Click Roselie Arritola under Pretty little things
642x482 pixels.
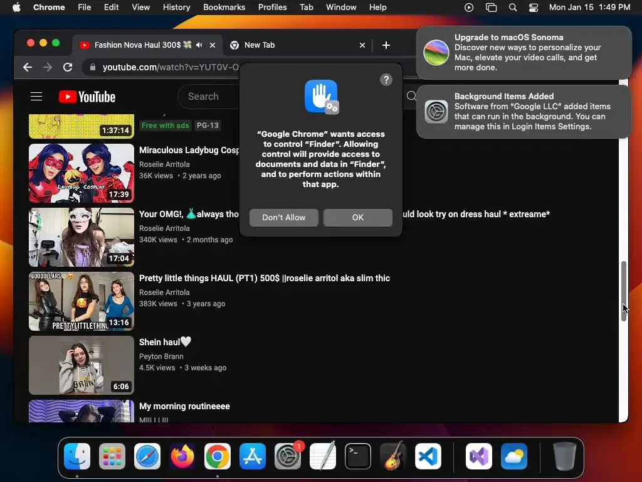[x=164, y=292]
